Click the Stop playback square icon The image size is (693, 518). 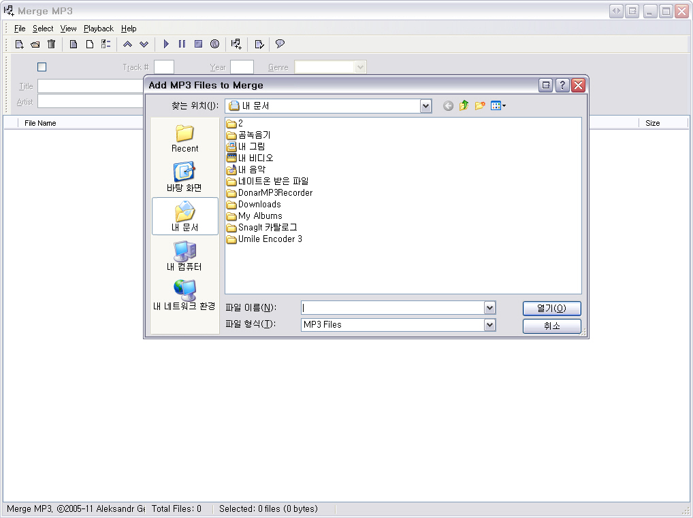(x=199, y=44)
